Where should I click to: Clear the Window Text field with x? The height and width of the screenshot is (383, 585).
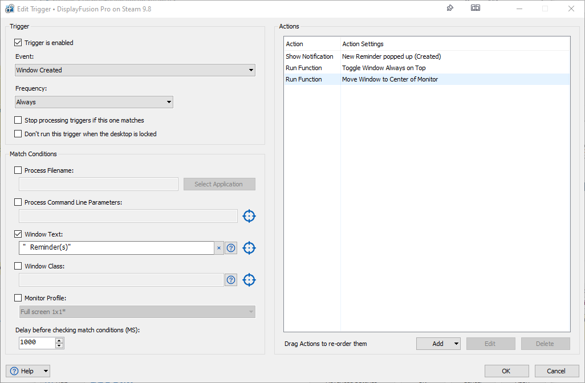point(219,248)
